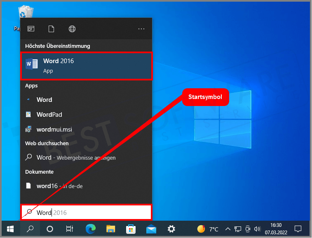Open the notification center icon

point(298,229)
